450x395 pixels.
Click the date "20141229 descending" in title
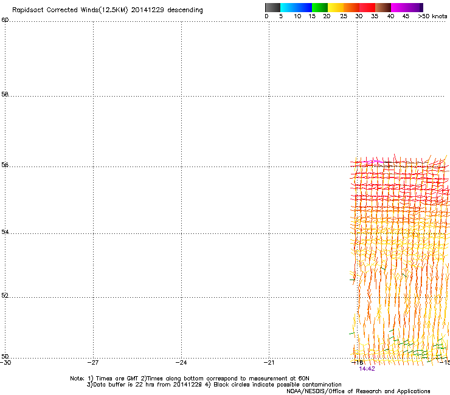(x=167, y=10)
